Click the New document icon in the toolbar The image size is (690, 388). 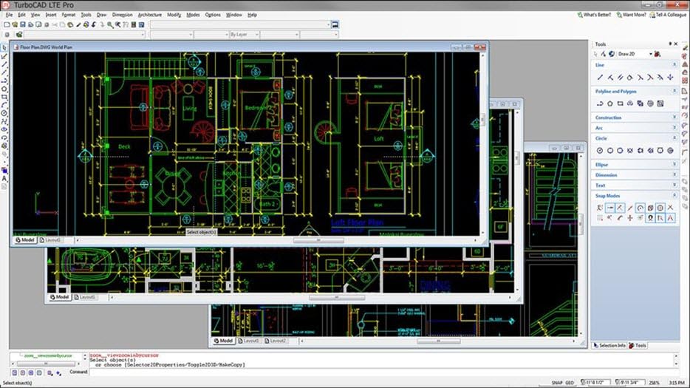[x=7, y=24]
